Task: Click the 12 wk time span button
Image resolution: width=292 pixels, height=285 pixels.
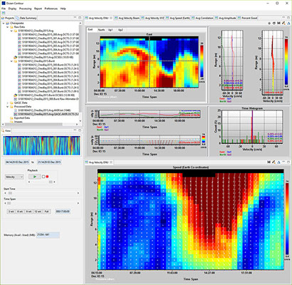Action: point(38,212)
